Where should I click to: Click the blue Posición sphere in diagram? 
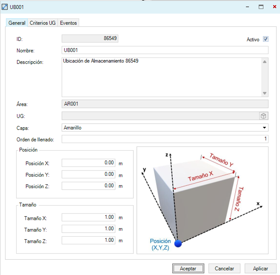pos(178,243)
